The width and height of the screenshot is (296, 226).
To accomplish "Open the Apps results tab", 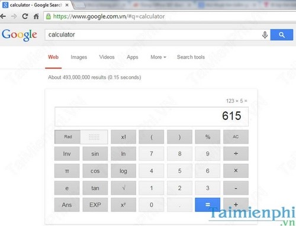I will tap(133, 57).
